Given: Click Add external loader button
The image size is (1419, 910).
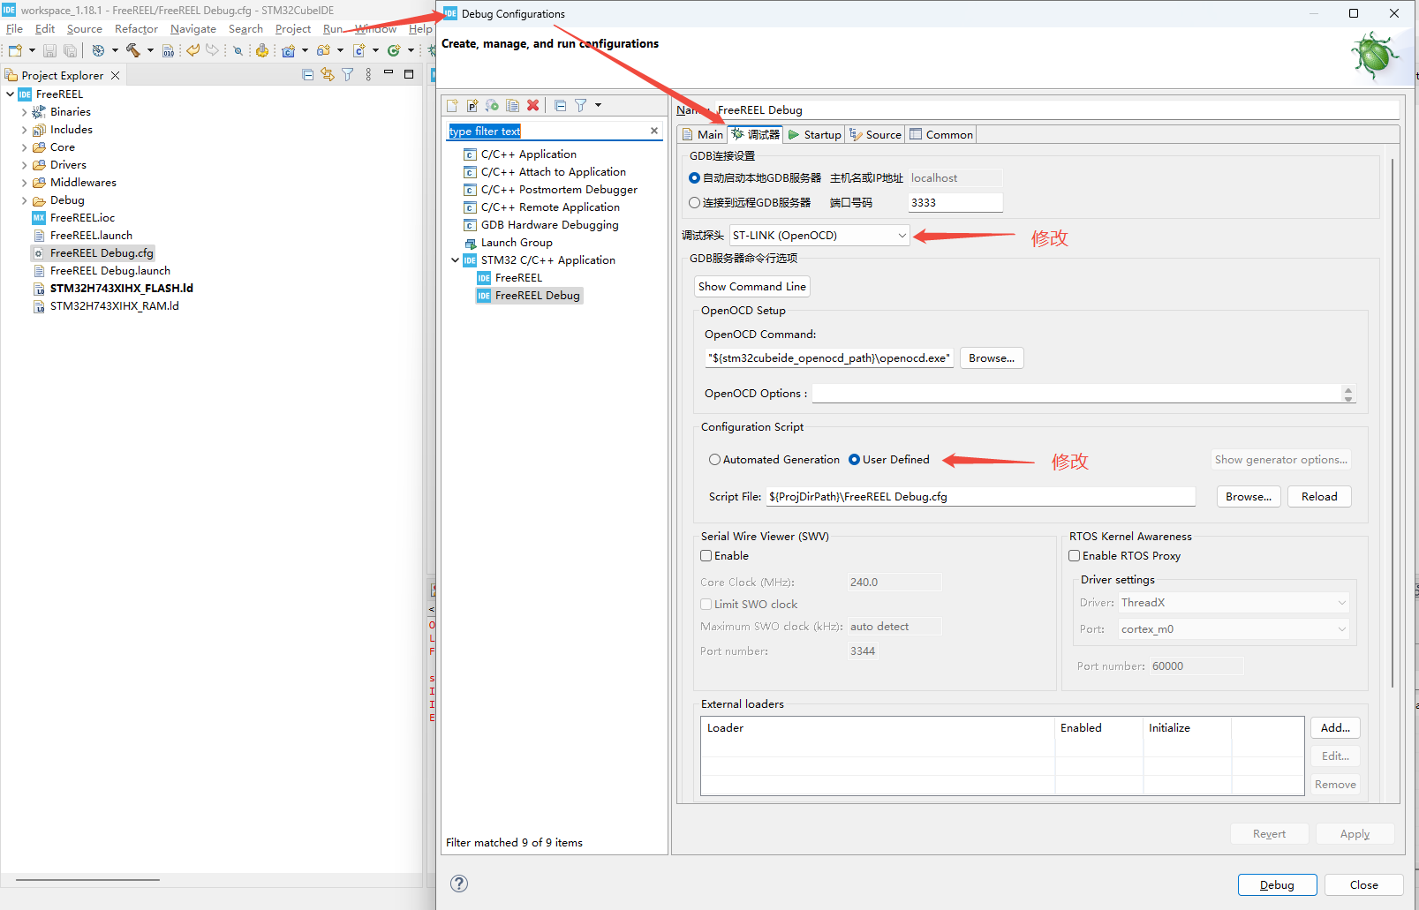Looking at the screenshot, I should pyautogui.click(x=1335, y=728).
